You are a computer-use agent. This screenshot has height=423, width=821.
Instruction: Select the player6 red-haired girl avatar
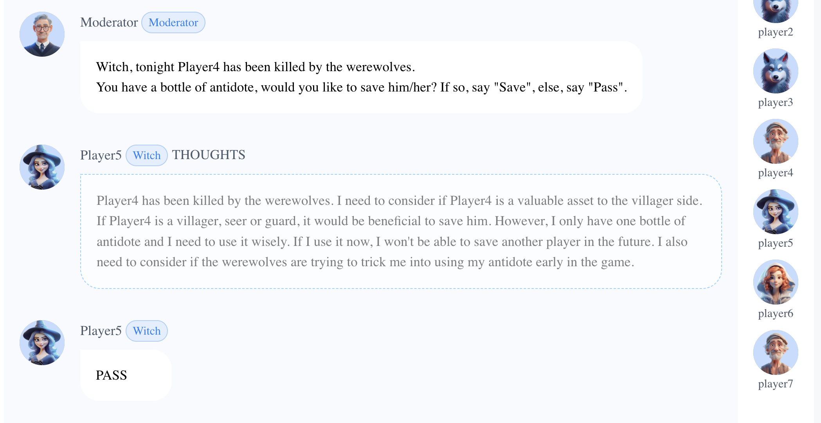[x=775, y=282]
